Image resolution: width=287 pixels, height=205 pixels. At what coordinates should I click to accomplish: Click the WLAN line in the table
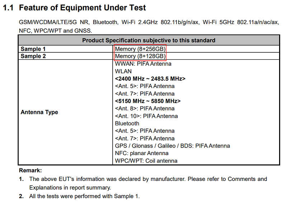[123, 71]
